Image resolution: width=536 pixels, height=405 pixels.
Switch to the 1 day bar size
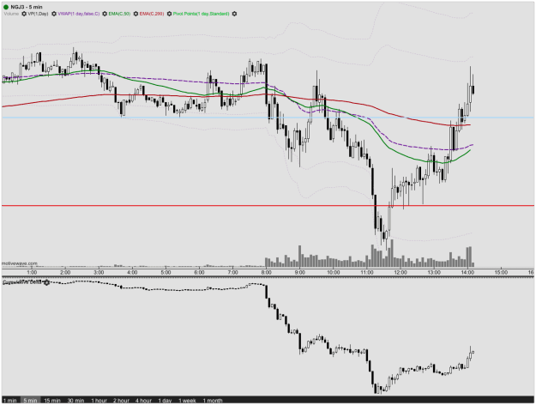point(165,400)
